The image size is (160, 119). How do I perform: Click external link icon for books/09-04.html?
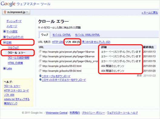[40, 71]
